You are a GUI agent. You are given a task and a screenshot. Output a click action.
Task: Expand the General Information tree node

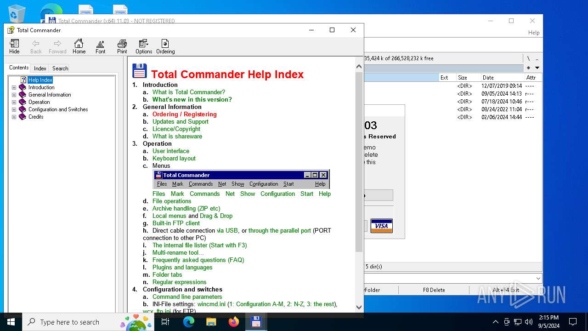coord(14,95)
